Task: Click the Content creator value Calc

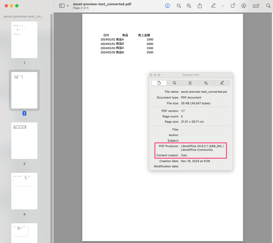Action: tap(184, 155)
